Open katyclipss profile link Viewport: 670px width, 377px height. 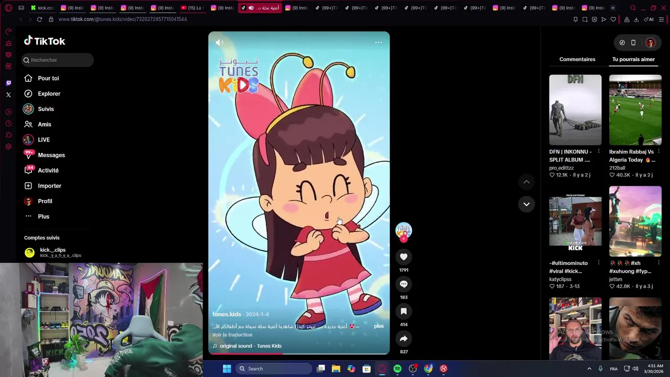[560, 280]
